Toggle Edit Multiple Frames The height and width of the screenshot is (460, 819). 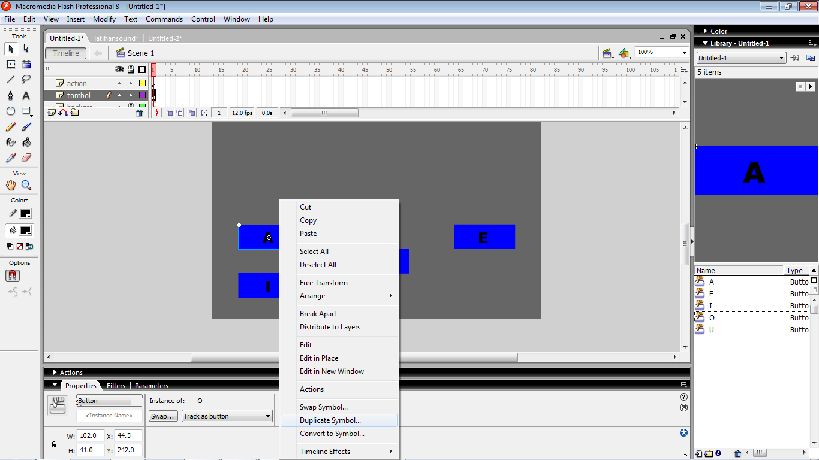[x=192, y=113]
